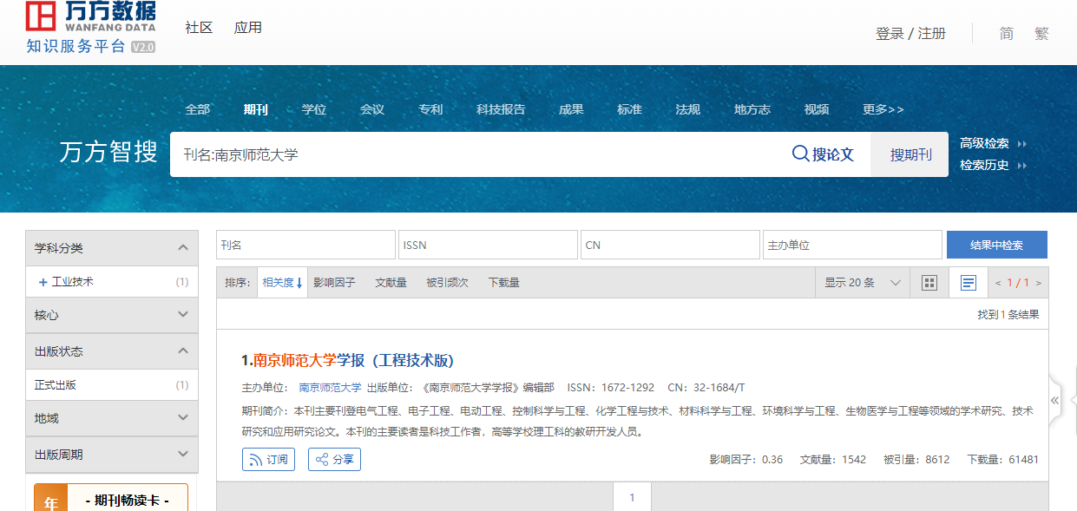
Task: Click the Wanfang Data logo
Action: [x=91, y=27]
